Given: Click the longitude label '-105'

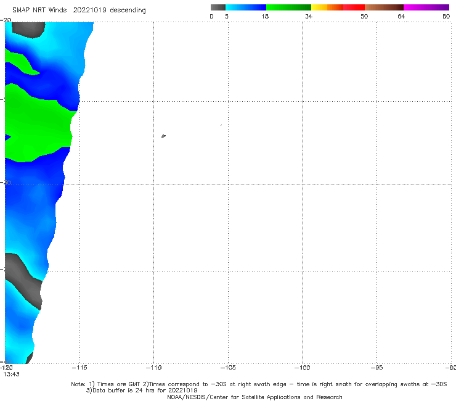Looking at the screenshot, I should click(228, 368).
